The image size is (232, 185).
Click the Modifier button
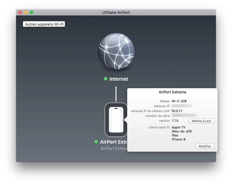click(x=205, y=146)
